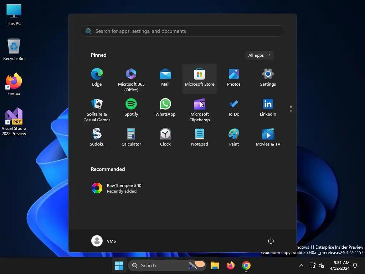Launch Calculator

pos(131,138)
